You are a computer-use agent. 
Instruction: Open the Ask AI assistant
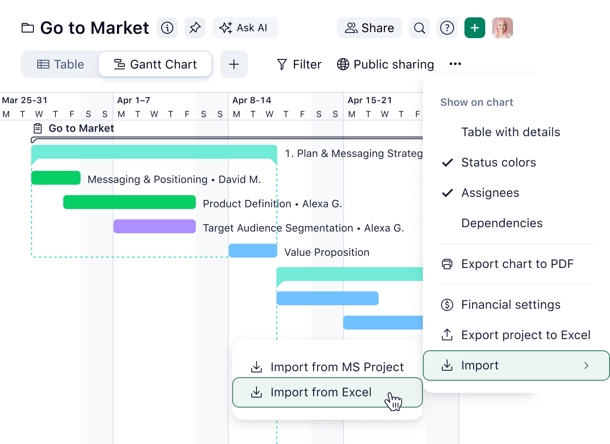pos(245,27)
